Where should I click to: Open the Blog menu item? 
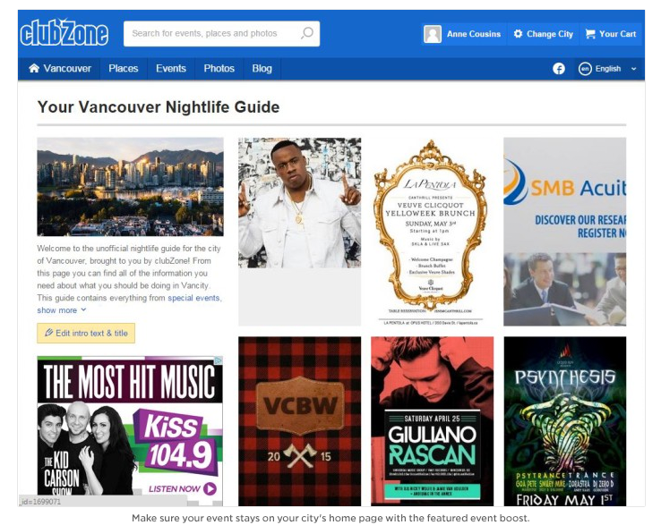(x=262, y=68)
